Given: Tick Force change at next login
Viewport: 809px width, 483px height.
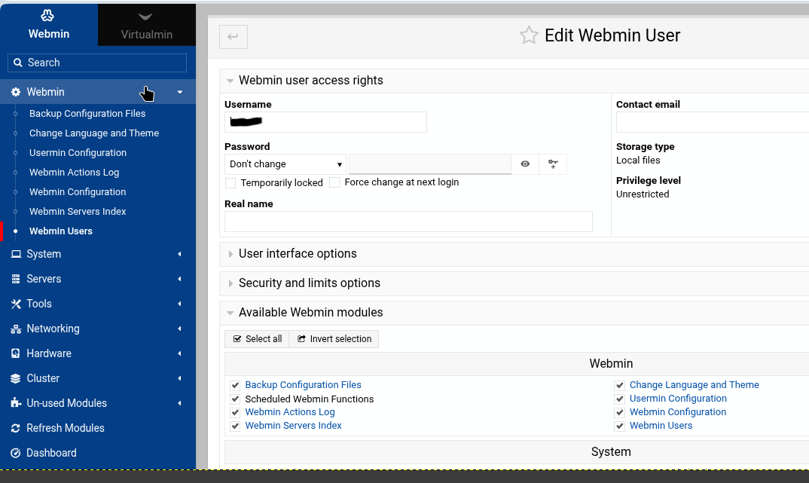Looking at the screenshot, I should click(334, 182).
